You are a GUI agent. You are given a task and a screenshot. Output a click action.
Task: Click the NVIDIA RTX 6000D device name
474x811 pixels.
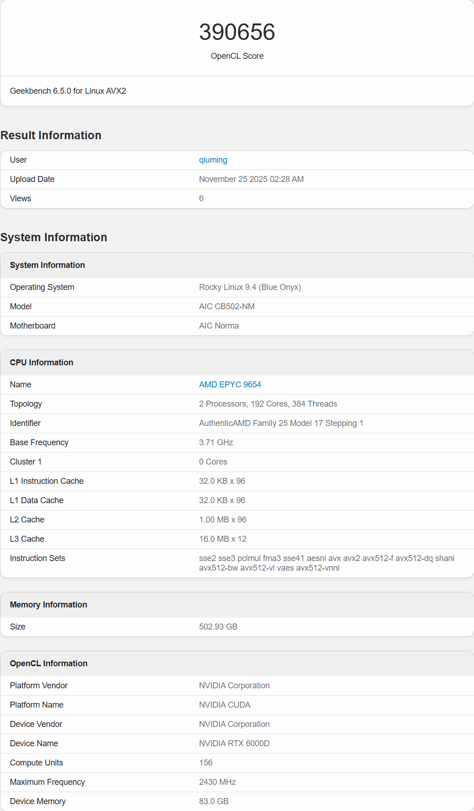(x=234, y=743)
